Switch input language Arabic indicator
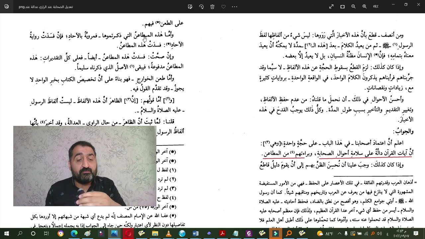The height and width of the screenshot is (239, 425). [387, 234]
